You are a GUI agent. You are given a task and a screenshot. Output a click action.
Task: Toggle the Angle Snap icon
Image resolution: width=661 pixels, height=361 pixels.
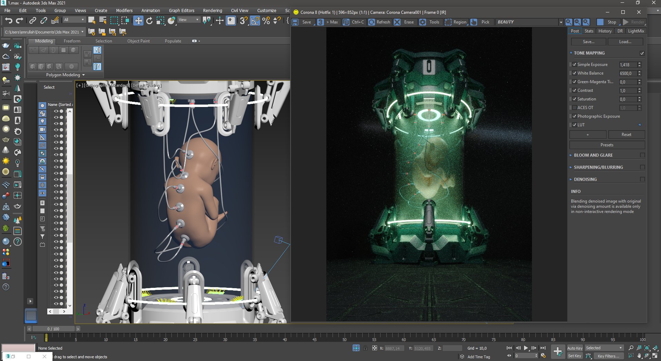pyautogui.click(x=255, y=21)
